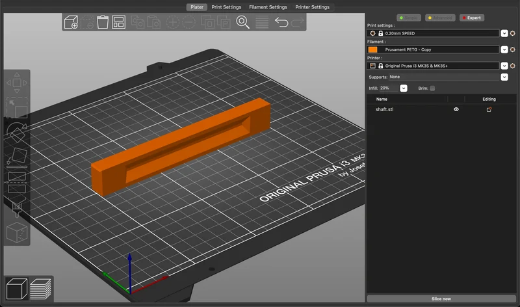Switch to the Plater tab

point(197,7)
